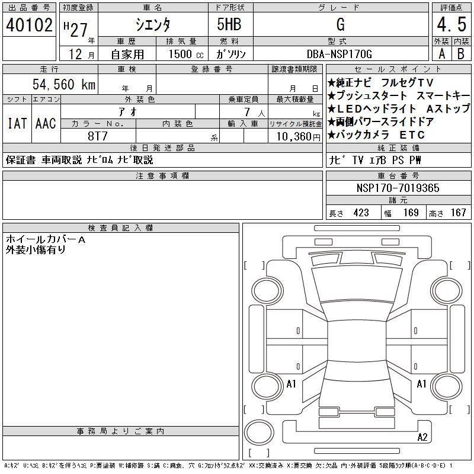Click the 検査員記入欄 header
The image size is (474, 474).
coord(120,228)
